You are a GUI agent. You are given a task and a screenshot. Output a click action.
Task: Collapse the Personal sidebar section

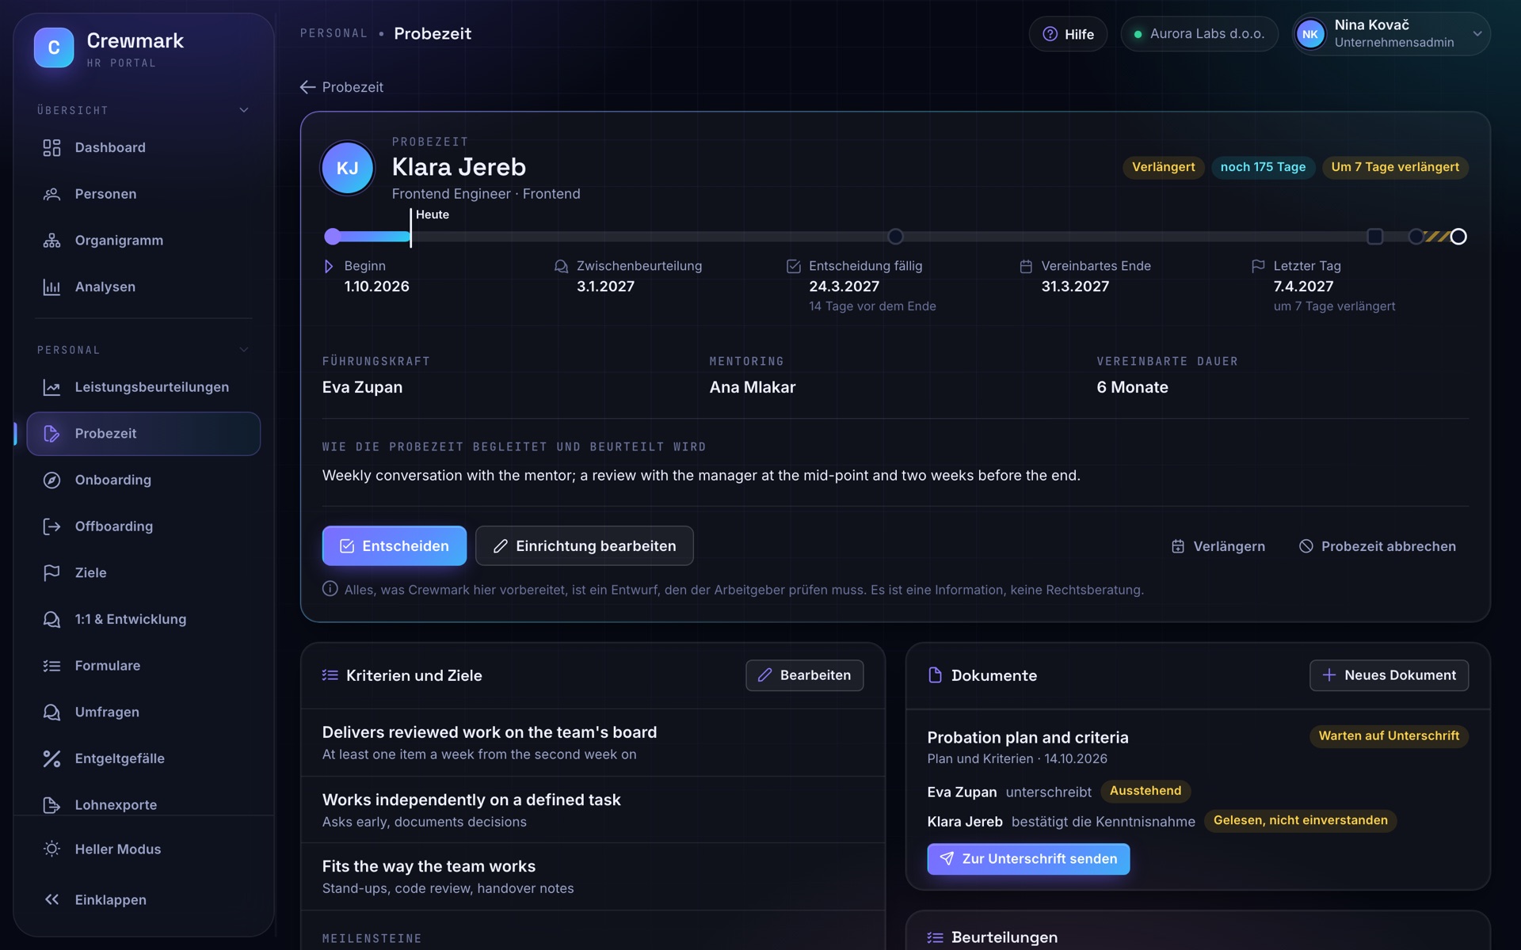click(244, 350)
